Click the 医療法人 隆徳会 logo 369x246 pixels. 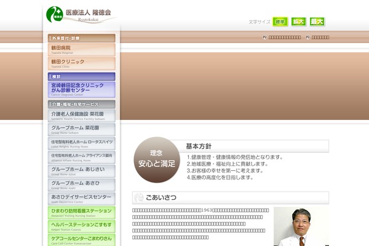pos(81,15)
